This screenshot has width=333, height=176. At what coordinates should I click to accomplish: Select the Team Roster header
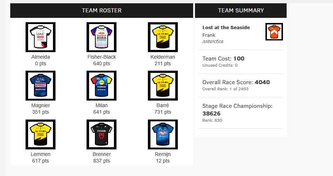point(102,11)
